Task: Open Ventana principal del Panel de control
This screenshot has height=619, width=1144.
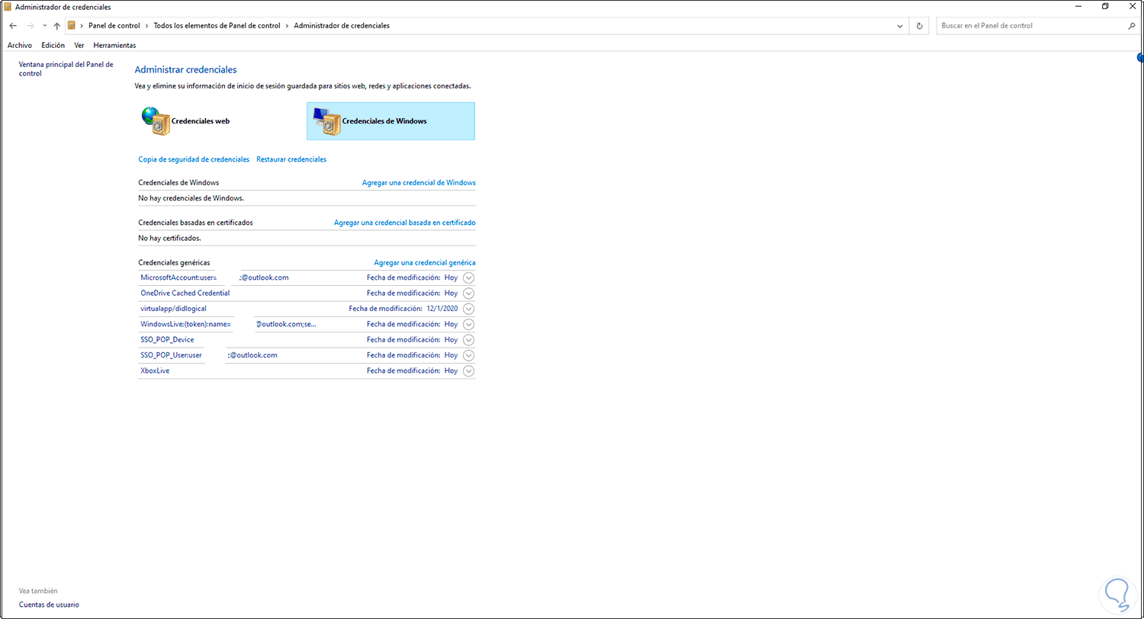Action: coord(66,69)
